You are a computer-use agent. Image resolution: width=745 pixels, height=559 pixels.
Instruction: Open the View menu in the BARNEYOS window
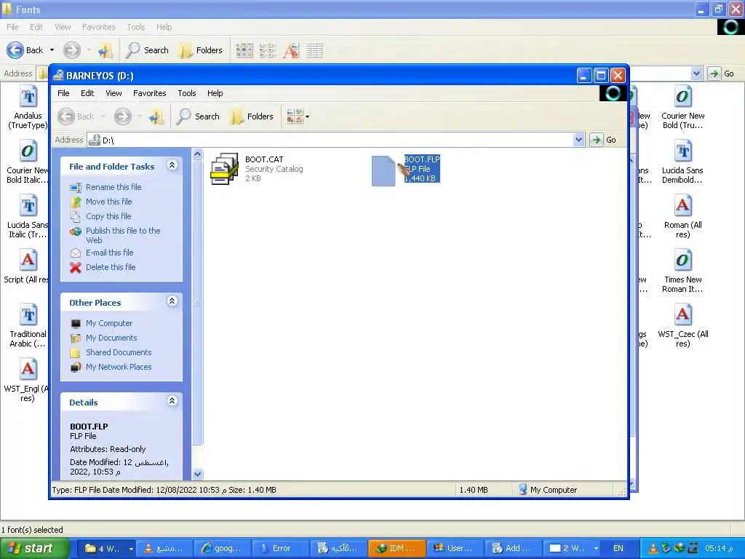(x=113, y=93)
